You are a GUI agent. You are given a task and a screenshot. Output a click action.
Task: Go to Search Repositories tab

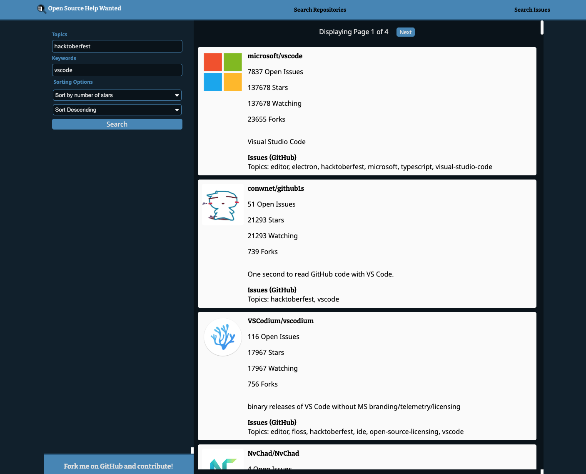coord(320,10)
